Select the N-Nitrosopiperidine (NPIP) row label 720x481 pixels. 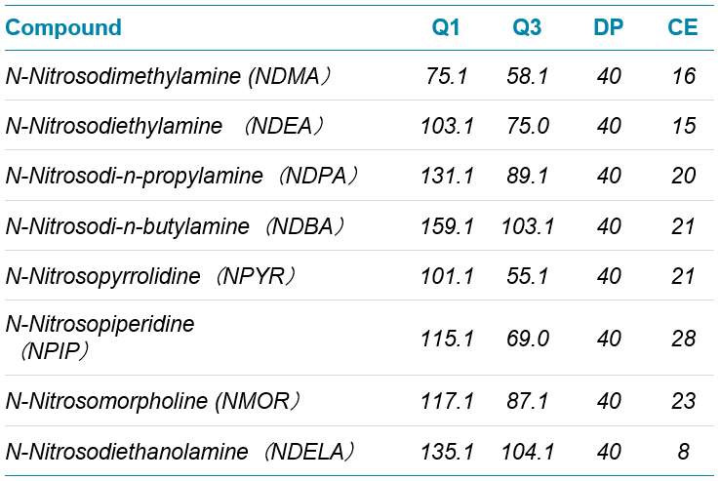coord(100,338)
